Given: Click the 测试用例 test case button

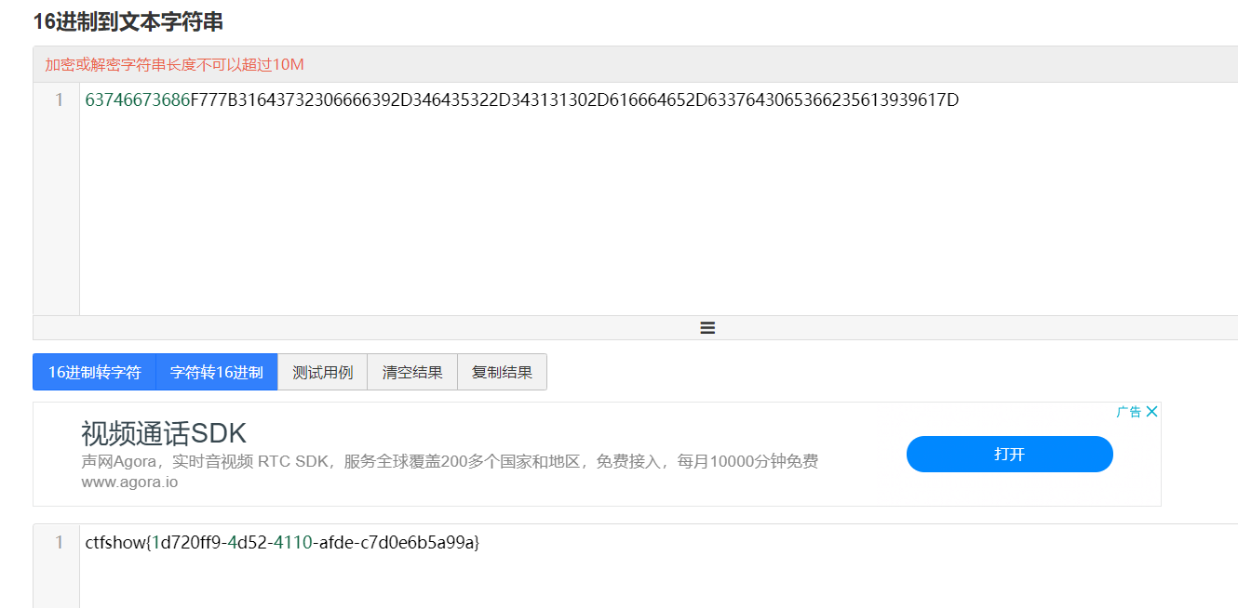Looking at the screenshot, I should [x=322, y=371].
